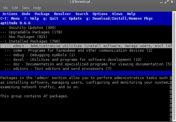Click the LXTerminal title bar text
The width and height of the screenshot is (176, 122).
80,2
